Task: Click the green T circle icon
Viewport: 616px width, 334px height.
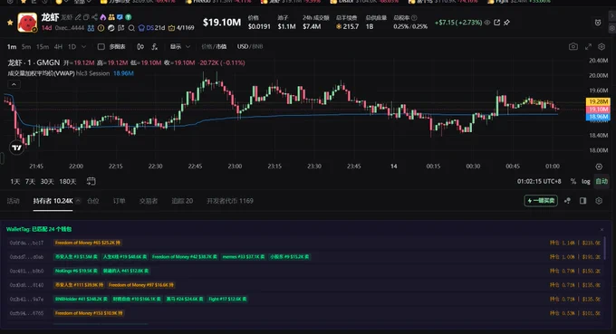Action: click(128, 17)
